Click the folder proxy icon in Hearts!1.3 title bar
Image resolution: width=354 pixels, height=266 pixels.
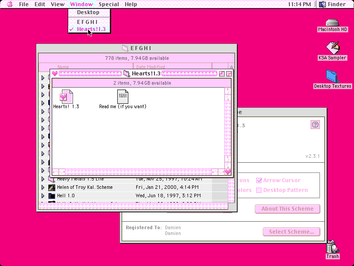127,74
